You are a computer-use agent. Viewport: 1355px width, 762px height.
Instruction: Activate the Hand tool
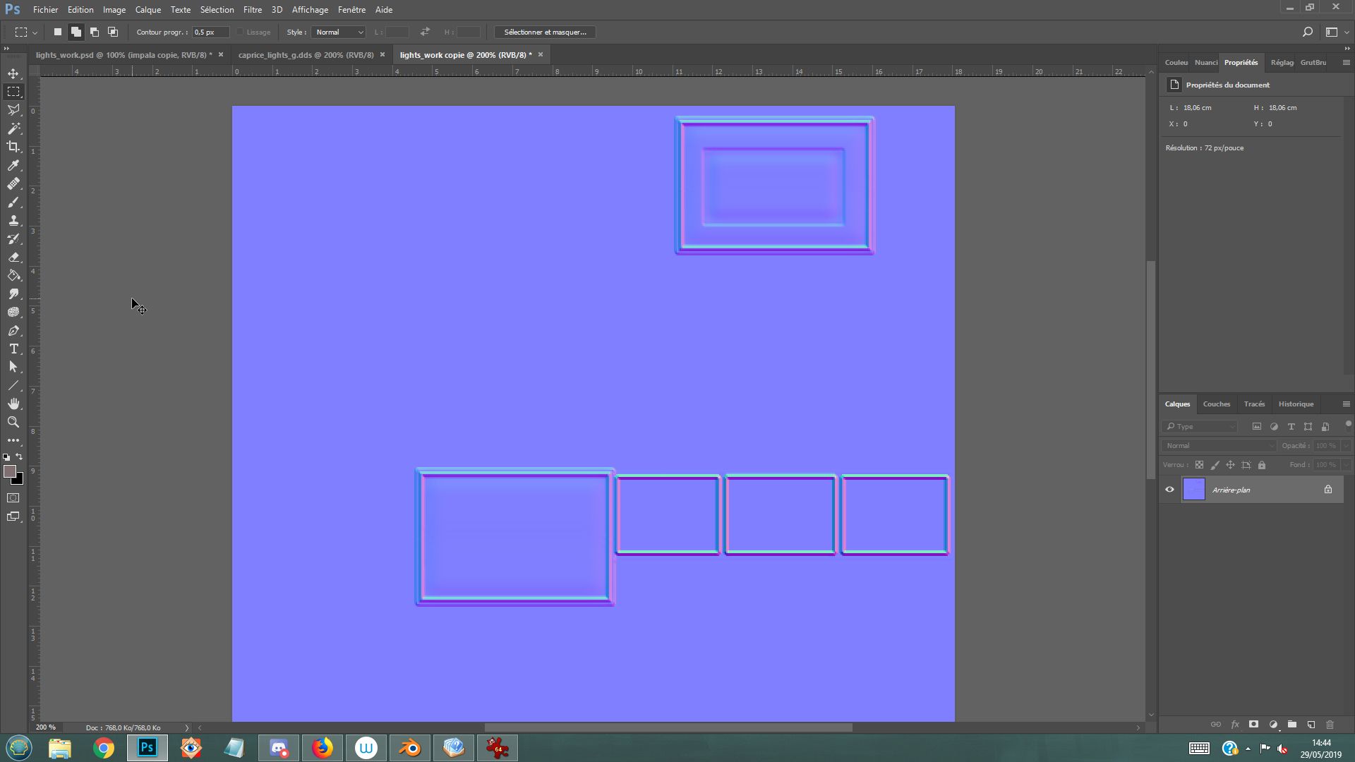click(x=13, y=404)
